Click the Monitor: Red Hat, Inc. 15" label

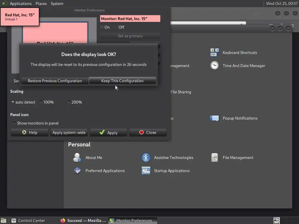click(130, 19)
